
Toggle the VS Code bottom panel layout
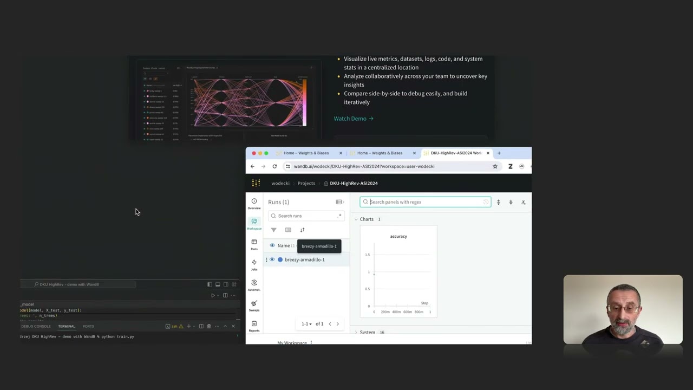pyautogui.click(x=218, y=284)
